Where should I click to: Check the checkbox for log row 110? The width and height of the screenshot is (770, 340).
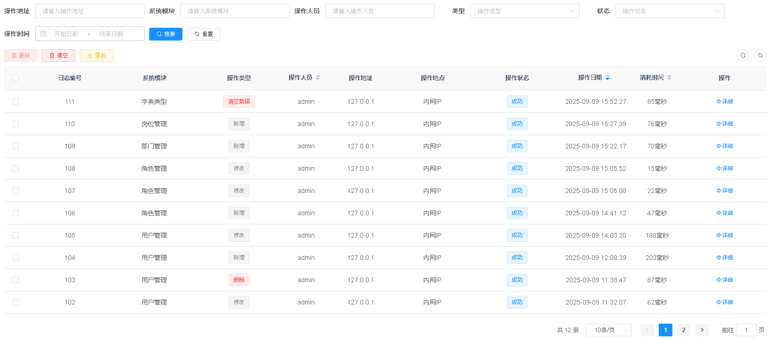click(16, 124)
